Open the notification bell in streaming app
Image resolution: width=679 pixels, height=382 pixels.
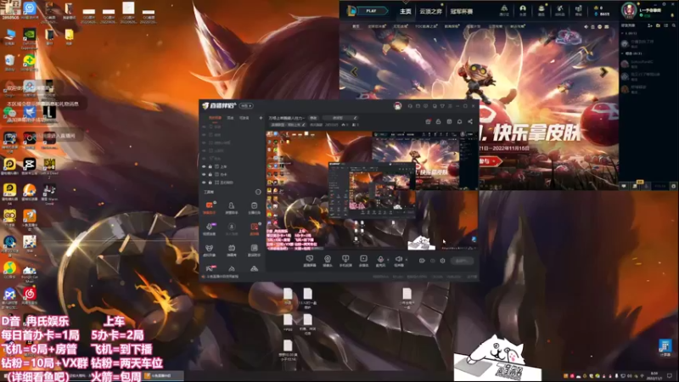[459, 121]
